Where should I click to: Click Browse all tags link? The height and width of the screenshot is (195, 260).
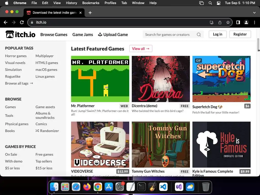[x=19, y=83]
